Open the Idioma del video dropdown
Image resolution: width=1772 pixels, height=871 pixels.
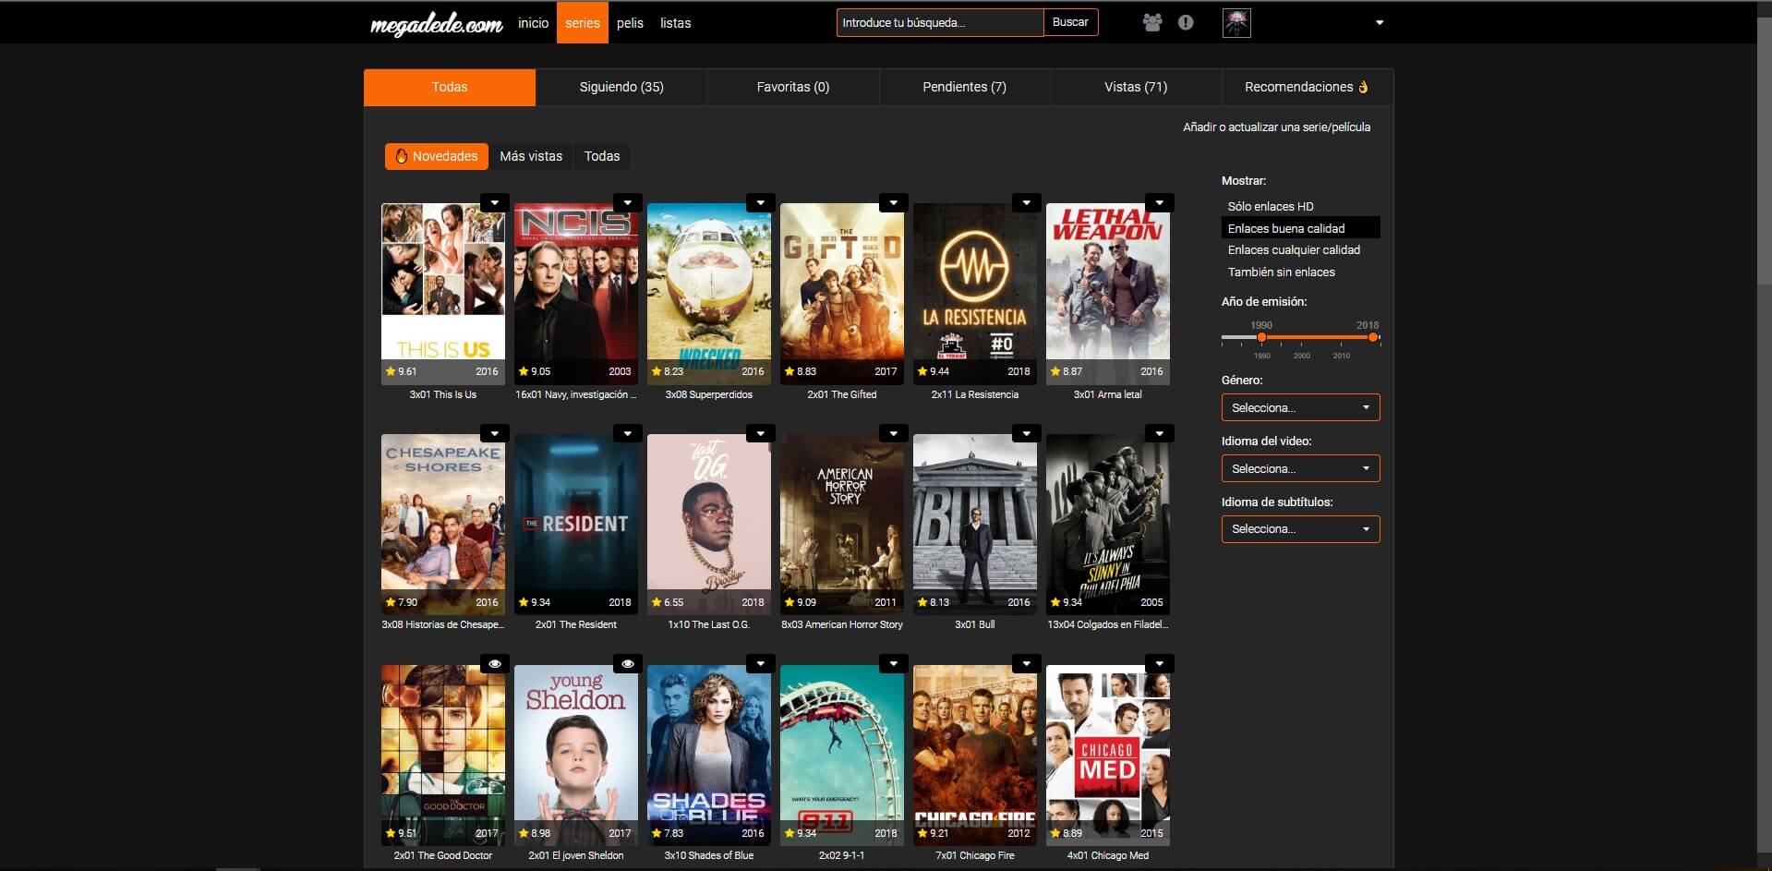[1300, 468]
